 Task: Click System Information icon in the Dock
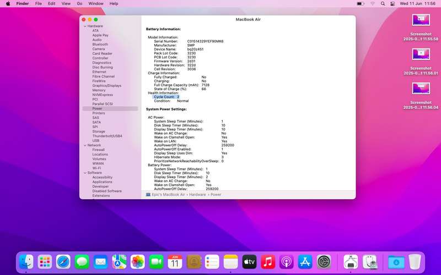[351, 262]
